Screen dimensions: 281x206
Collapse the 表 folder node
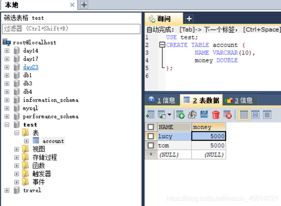click(17, 133)
